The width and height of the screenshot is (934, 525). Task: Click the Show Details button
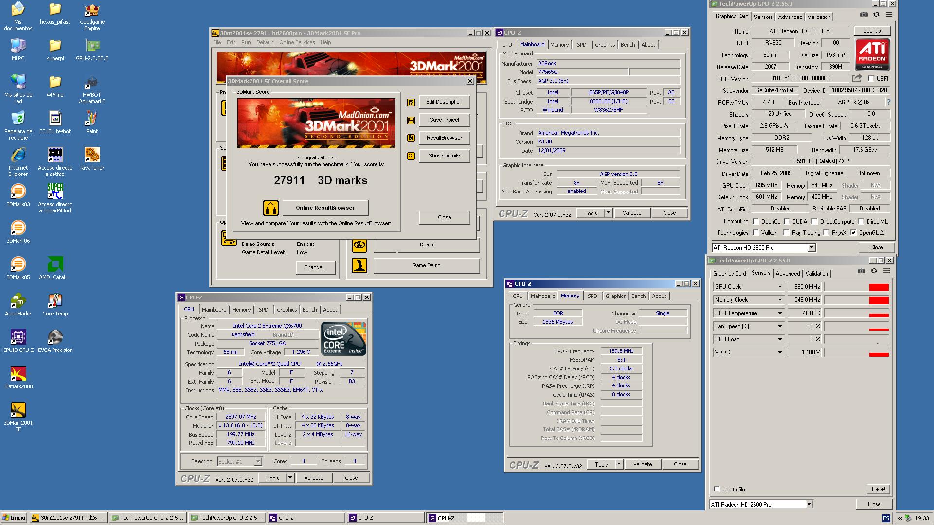(445, 156)
